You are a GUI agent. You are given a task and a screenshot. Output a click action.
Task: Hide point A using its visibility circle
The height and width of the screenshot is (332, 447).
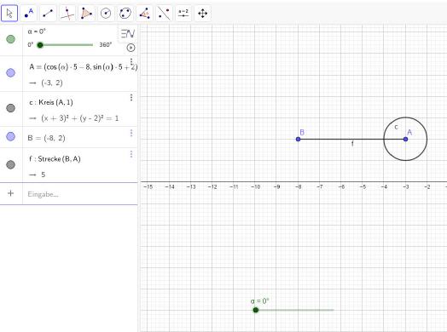11,73
